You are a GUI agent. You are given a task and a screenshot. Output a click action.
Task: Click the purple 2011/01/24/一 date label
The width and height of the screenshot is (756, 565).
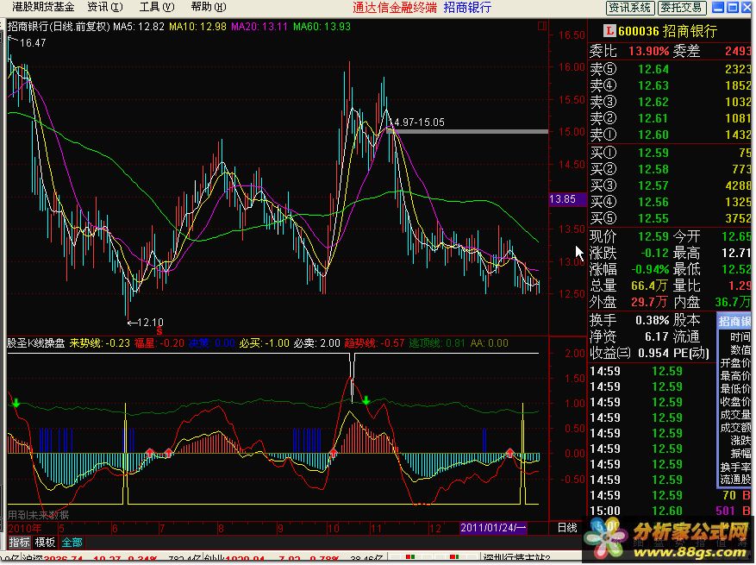[493, 527]
